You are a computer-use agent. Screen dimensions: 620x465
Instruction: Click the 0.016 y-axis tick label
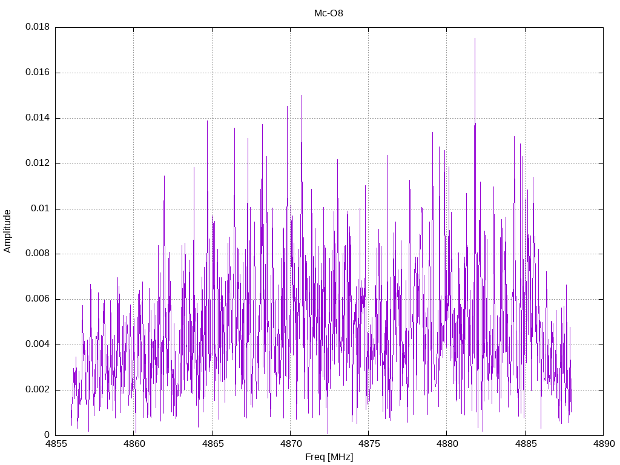point(38,73)
